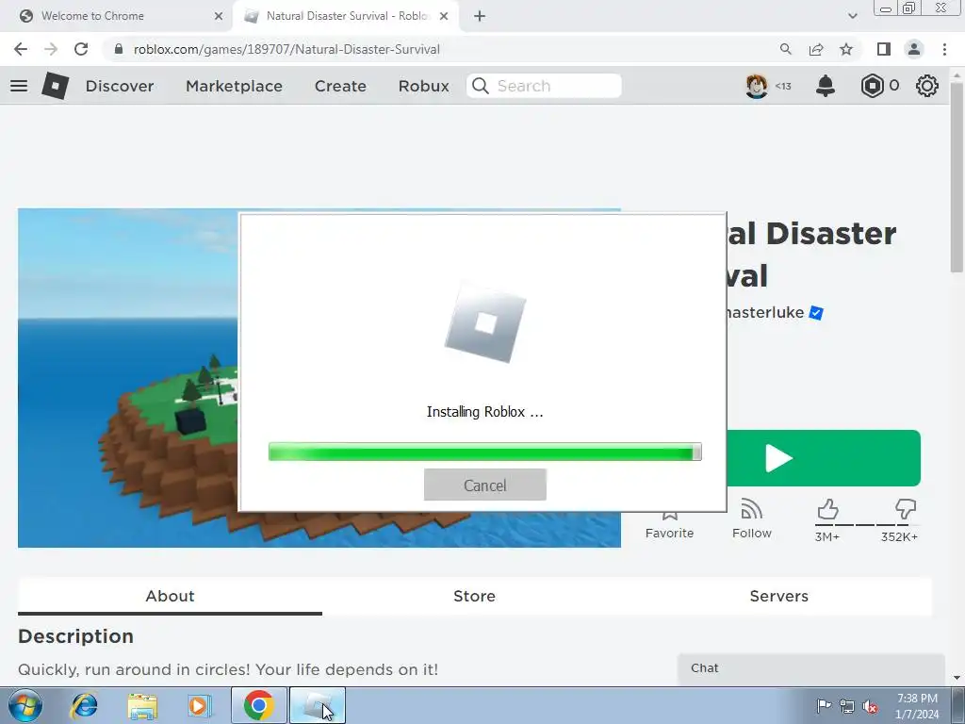Click the 352K+ dislikes count
Screen dimensions: 965x724
(x=899, y=536)
